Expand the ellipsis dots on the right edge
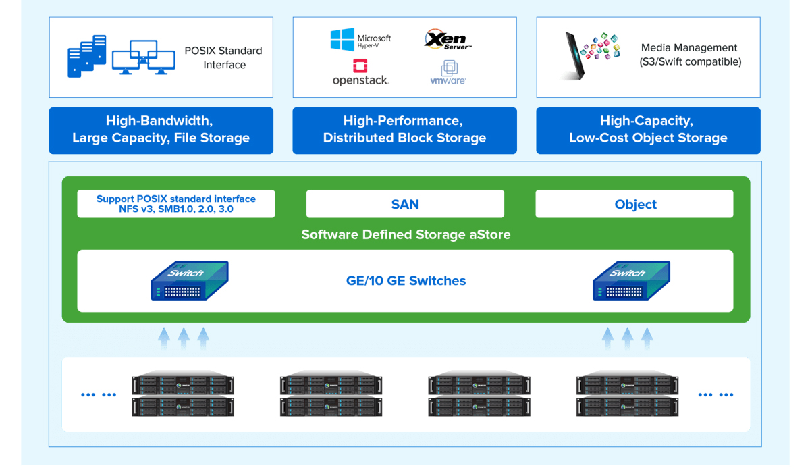 tap(715, 394)
